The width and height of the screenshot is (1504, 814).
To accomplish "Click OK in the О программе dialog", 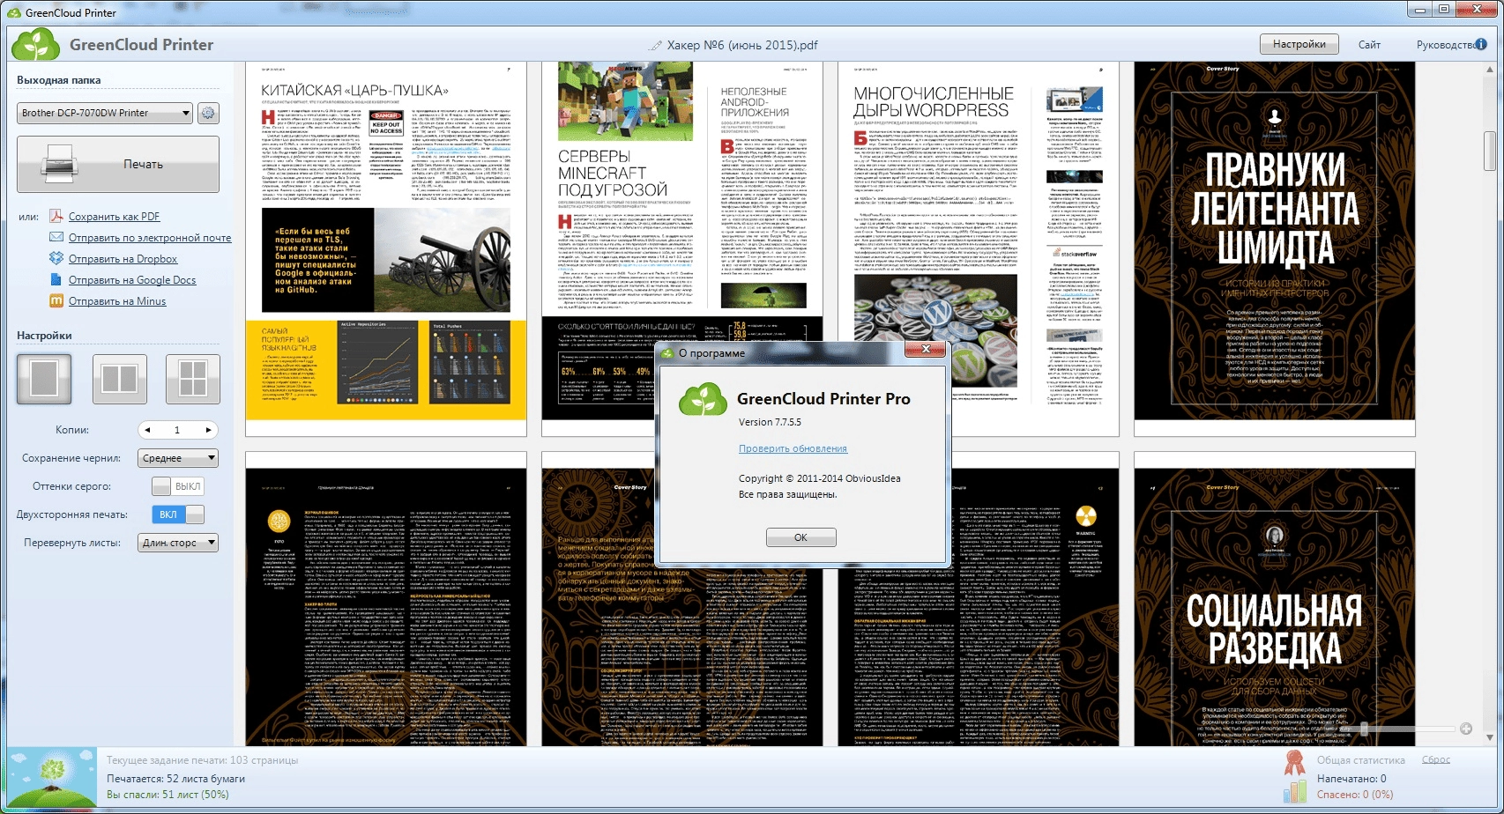I will [800, 537].
